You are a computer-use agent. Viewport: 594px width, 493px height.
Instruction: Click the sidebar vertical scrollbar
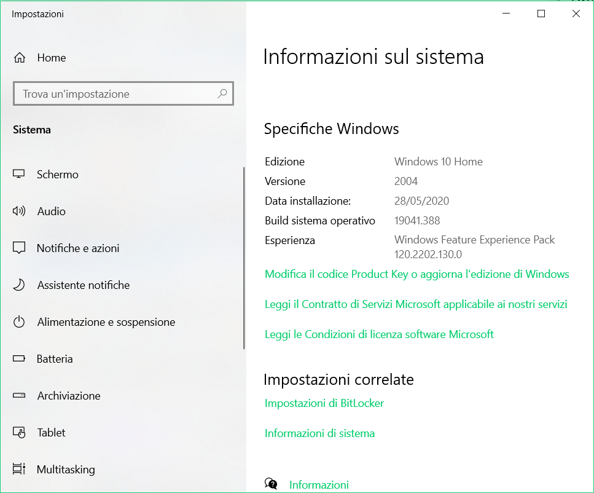pyautogui.click(x=244, y=258)
